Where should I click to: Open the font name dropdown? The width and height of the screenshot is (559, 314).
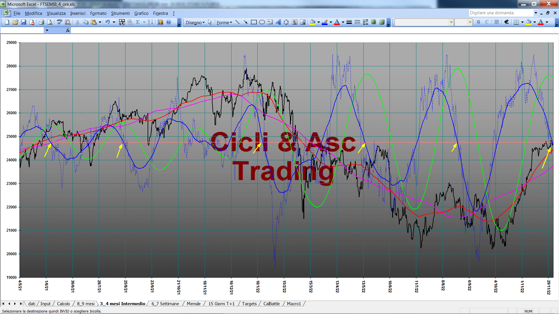click(x=451, y=22)
